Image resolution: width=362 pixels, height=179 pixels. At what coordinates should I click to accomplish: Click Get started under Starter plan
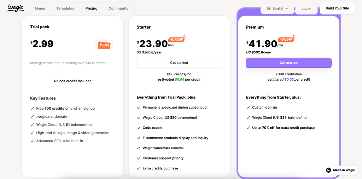pyautogui.click(x=179, y=63)
